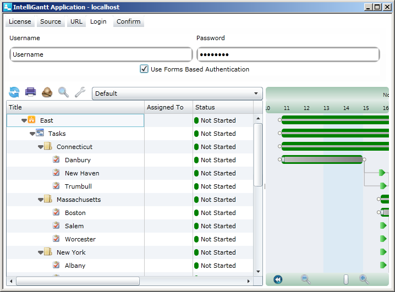Click the Title column header
The width and height of the screenshot is (395, 292).
pyautogui.click(x=75, y=107)
